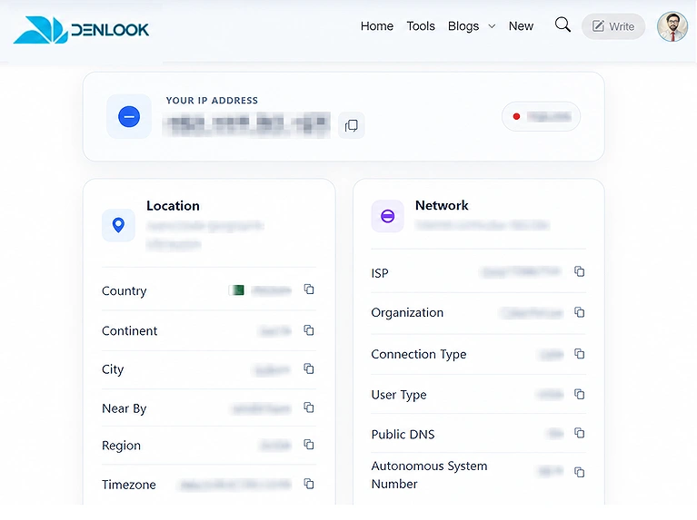
Task: Copy the Region value
Action: 309,445
